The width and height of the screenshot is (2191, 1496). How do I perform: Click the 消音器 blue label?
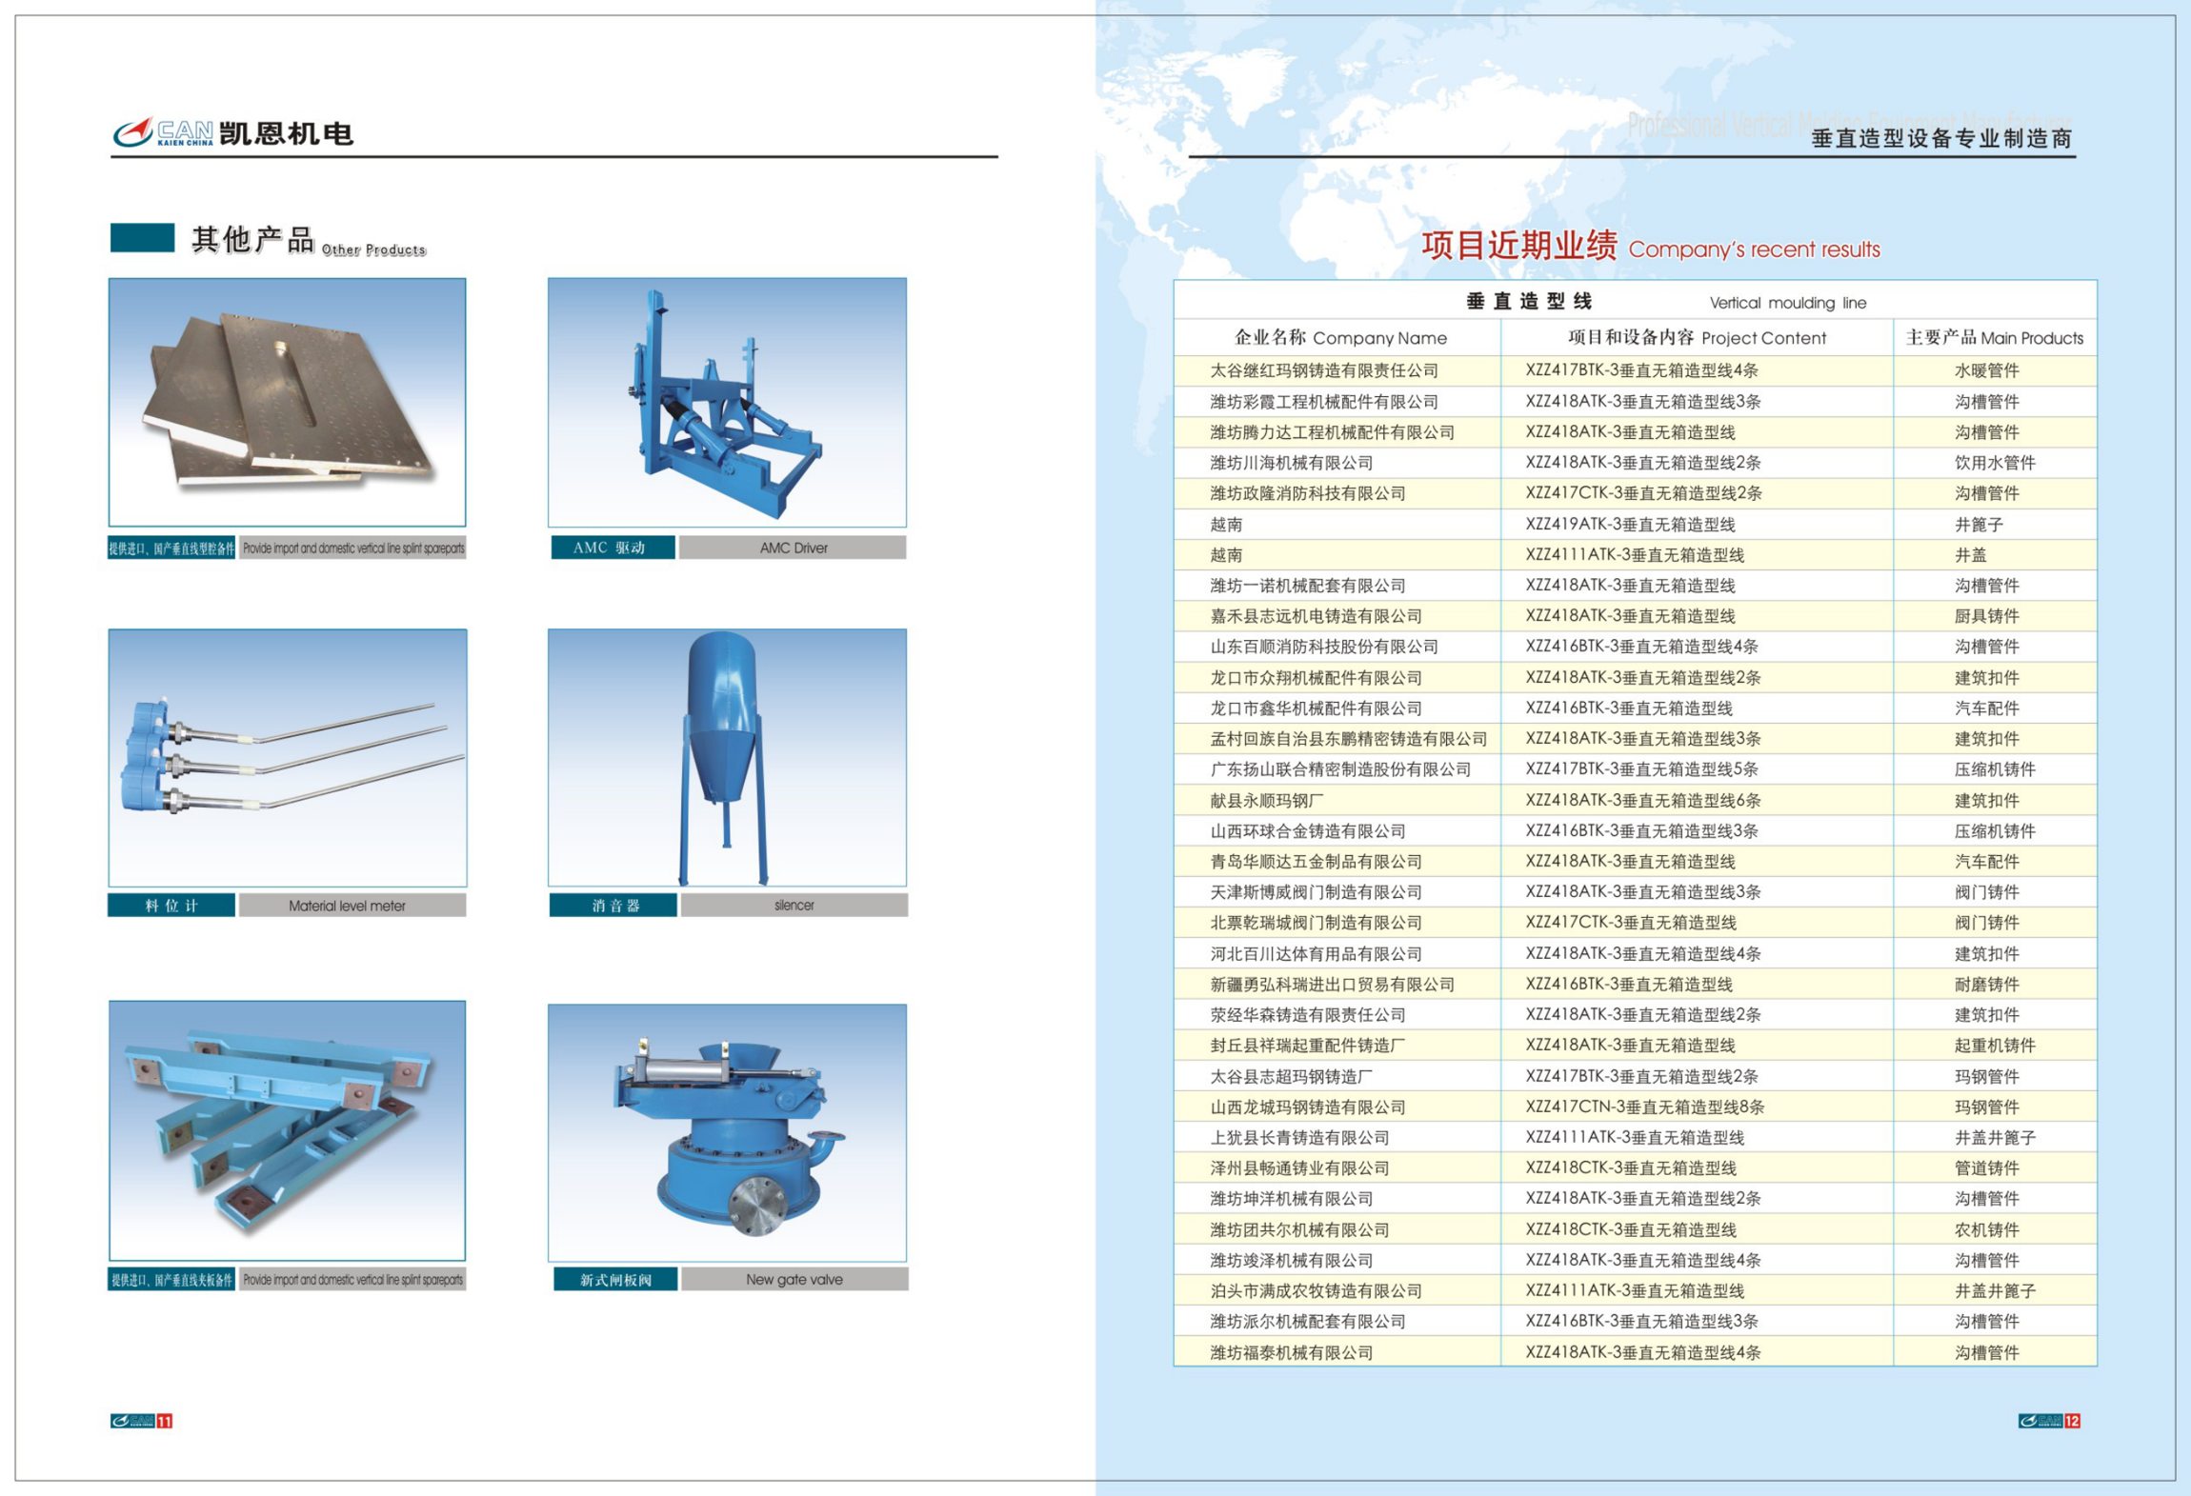click(x=613, y=905)
